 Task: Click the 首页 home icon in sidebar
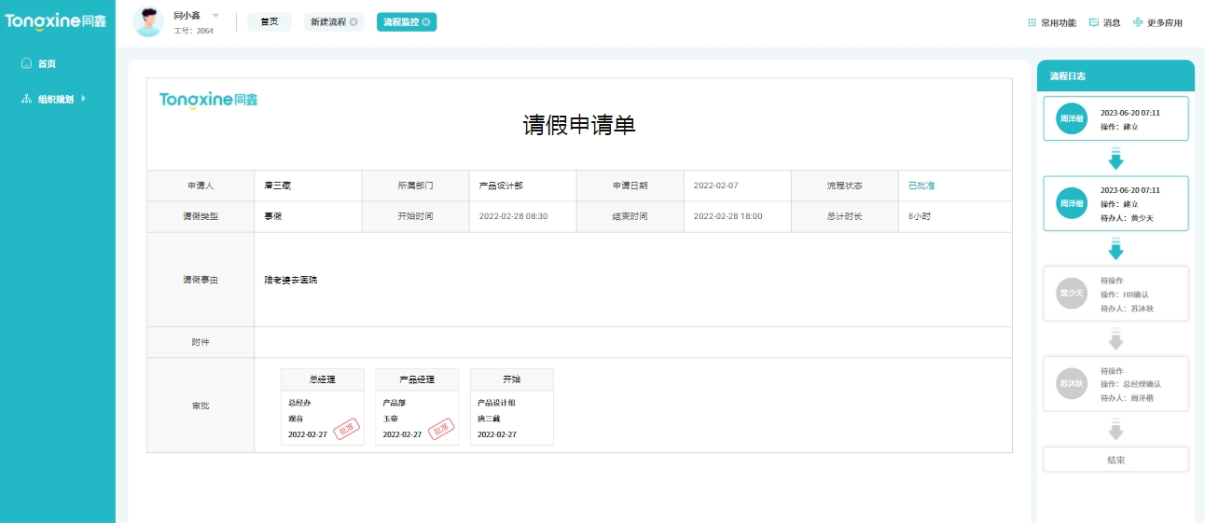point(26,64)
